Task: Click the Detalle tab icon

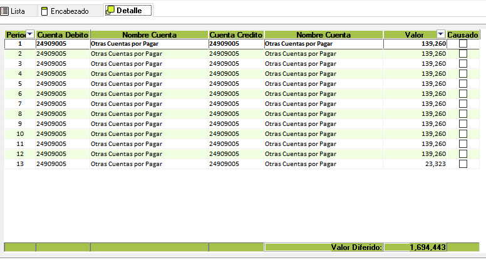Action: pyautogui.click(x=110, y=11)
